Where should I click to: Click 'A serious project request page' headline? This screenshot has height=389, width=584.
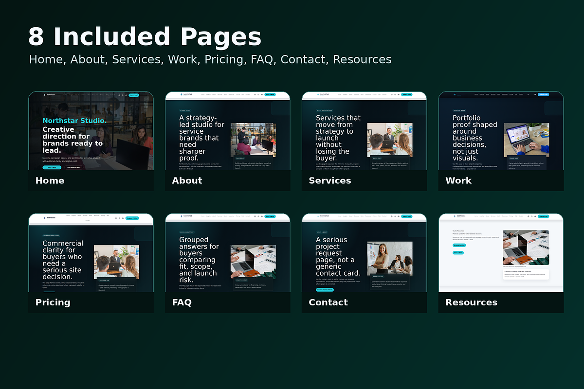click(x=338, y=256)
